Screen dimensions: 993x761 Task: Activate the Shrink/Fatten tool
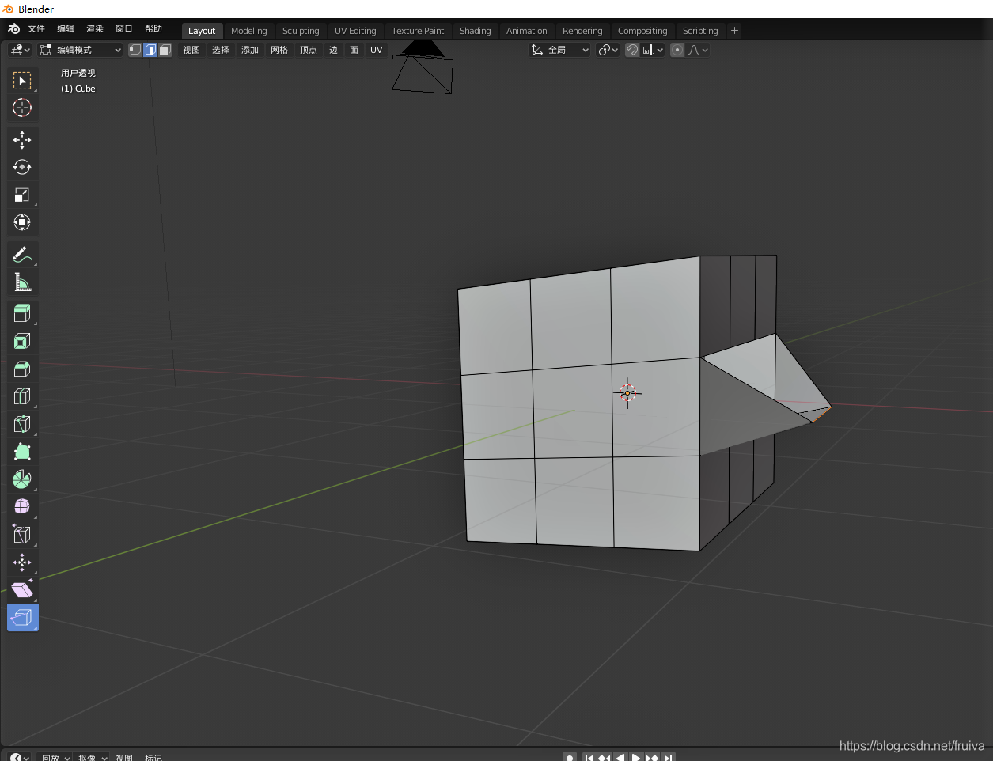(22, 562)
